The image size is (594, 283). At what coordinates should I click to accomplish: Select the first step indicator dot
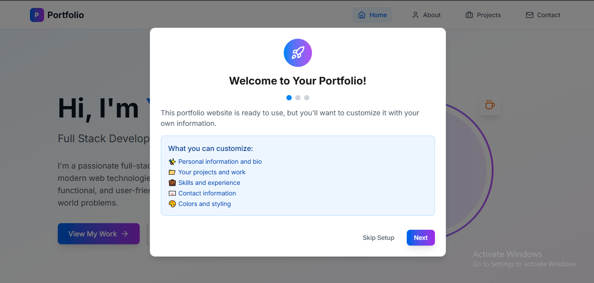pos(289,97)
